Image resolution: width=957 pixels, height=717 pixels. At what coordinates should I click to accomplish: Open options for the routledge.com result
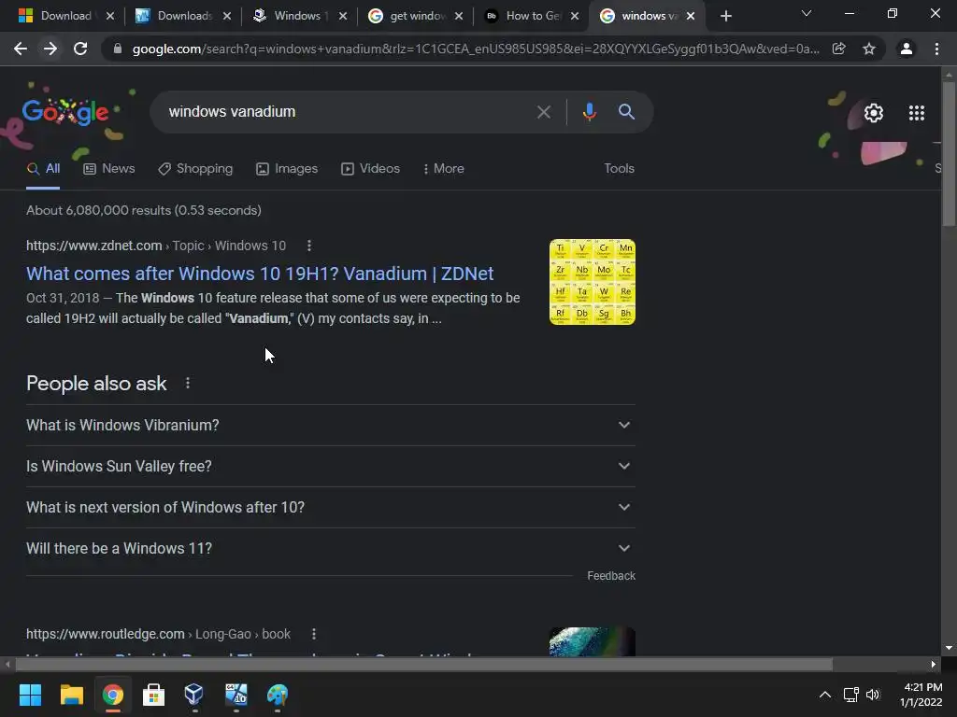pos(314,634)
